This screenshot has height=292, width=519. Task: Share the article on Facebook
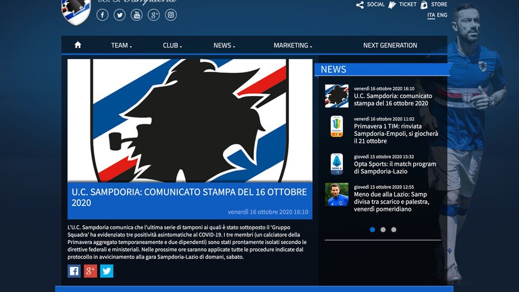tap(74, 271)
